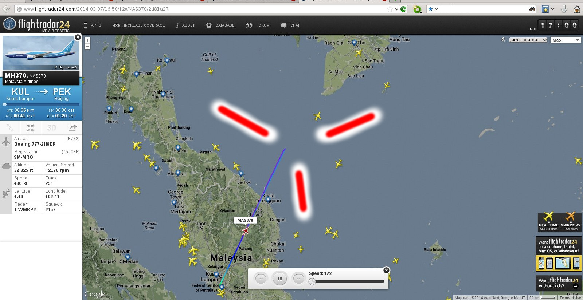Viewport: 583px width, 300px height.
Task: Go to the browser home page
Action: click(577, 9)
